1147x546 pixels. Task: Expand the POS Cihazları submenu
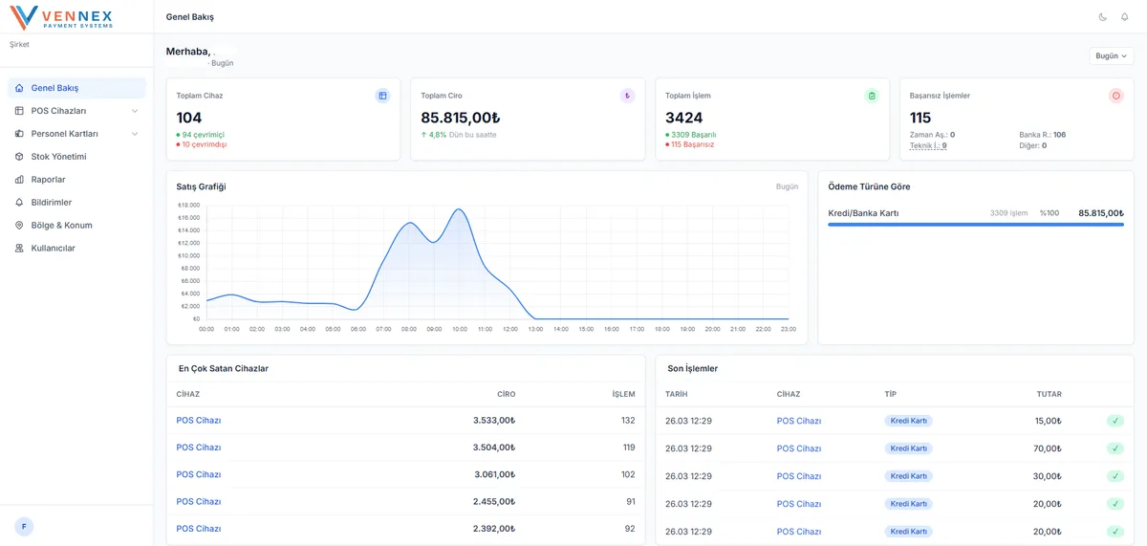134,111
